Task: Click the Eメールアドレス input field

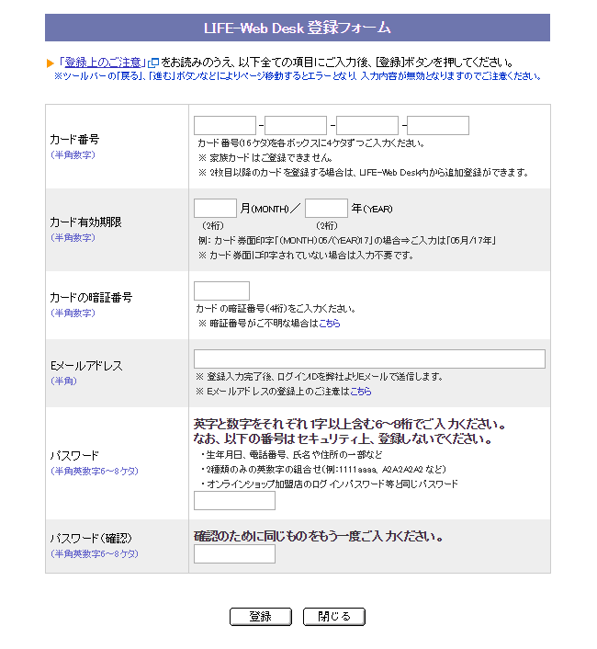Action: 369,359
